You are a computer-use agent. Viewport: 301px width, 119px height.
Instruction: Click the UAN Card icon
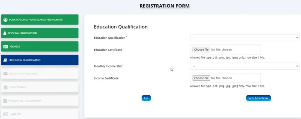tap(5, 114)
